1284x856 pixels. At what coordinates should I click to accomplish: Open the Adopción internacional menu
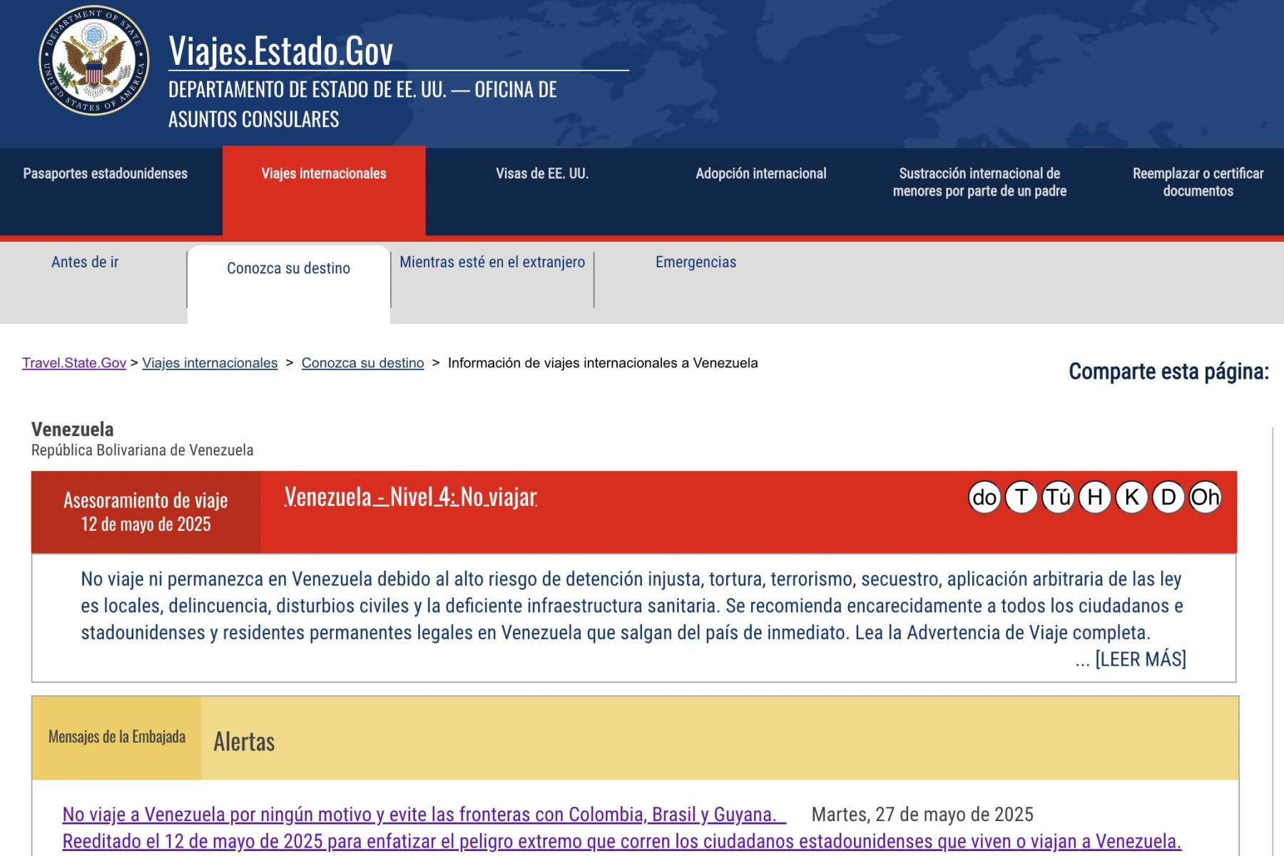click(x=761, y=173)
